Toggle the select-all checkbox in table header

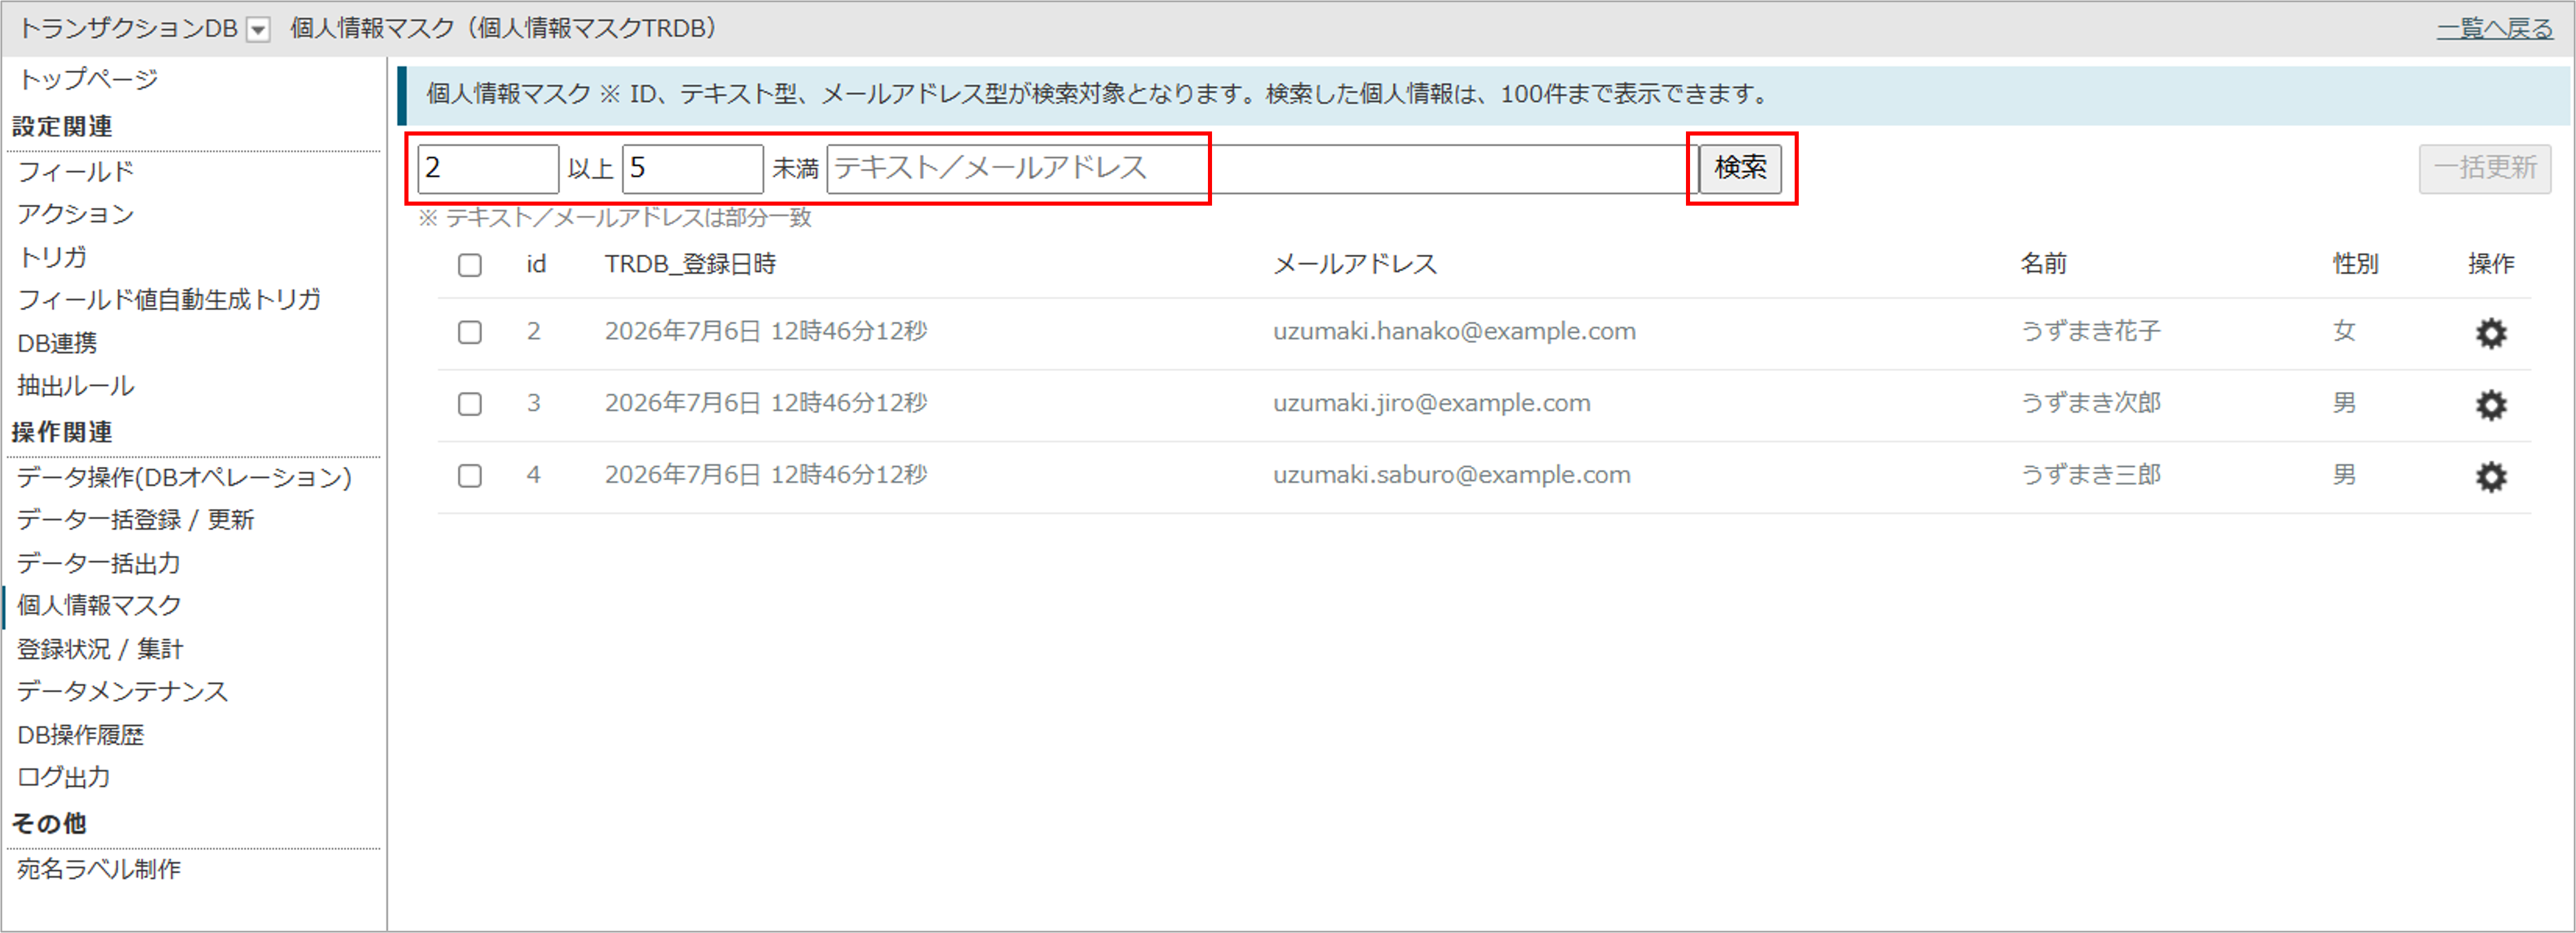[469, 265]
